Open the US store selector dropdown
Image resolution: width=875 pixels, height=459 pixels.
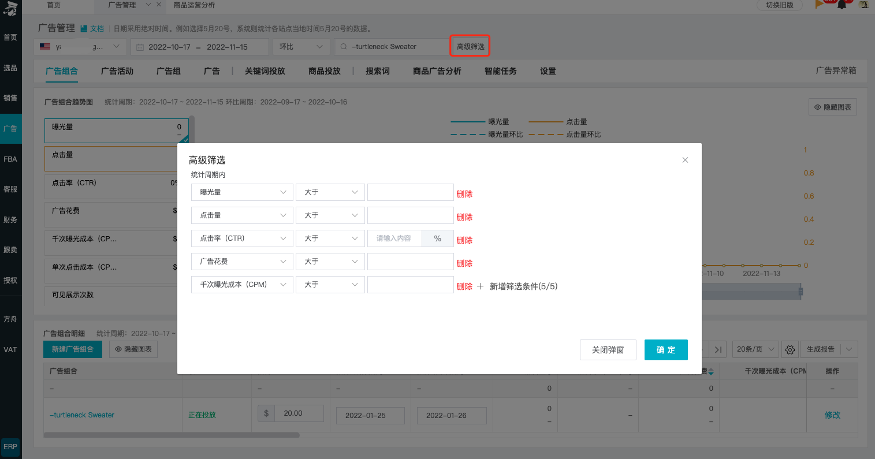pos(80,47)
